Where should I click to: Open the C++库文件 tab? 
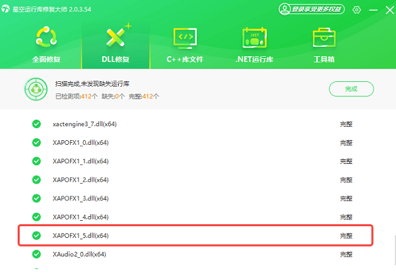coord(185,59)
